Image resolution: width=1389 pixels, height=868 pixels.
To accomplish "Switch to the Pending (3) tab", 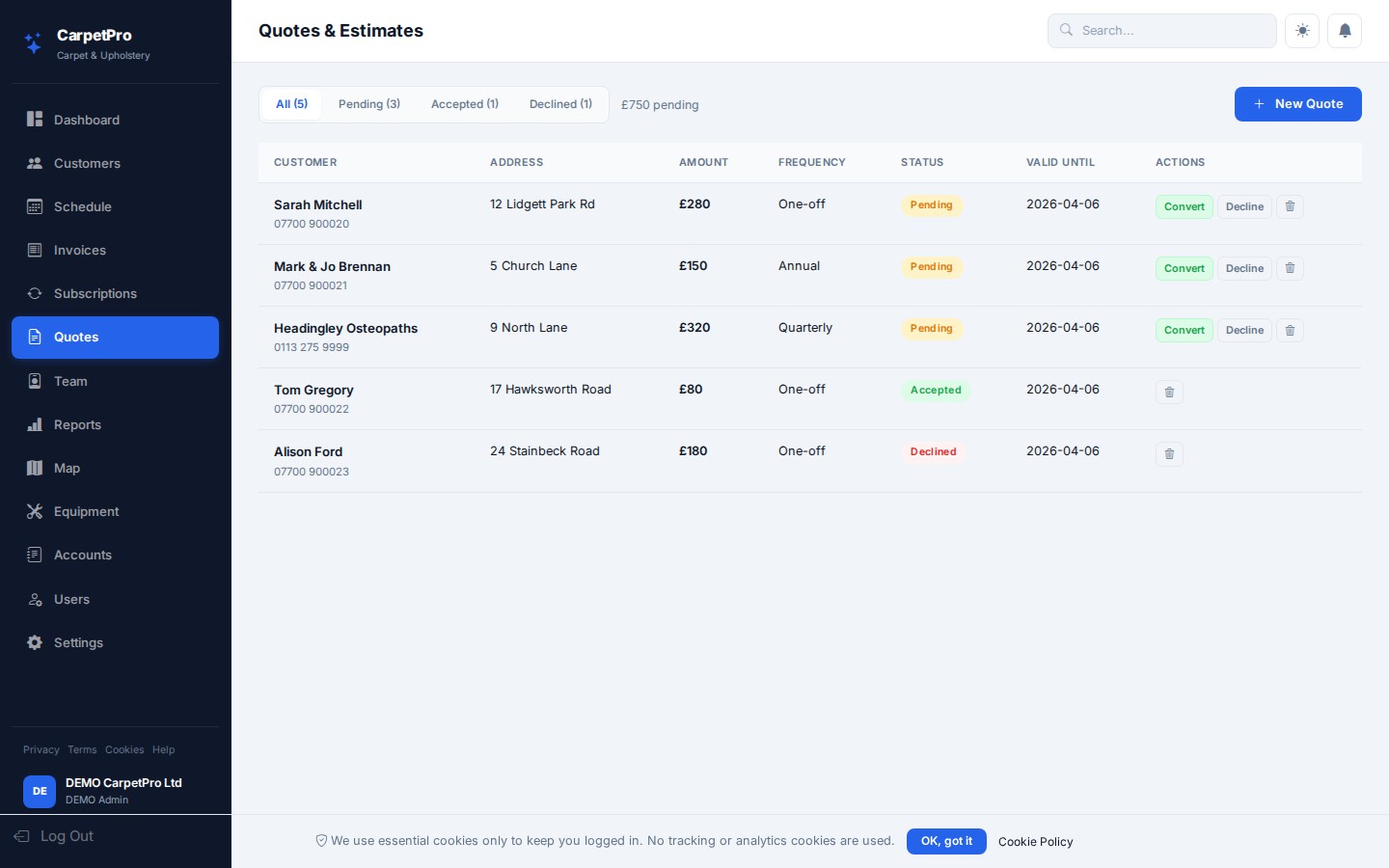I will click(x=368, y=104).
